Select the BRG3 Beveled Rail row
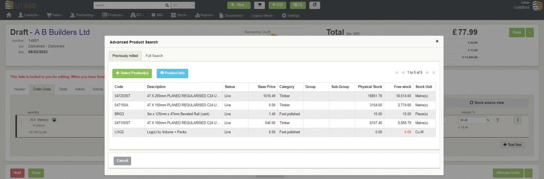 (274, 114)
